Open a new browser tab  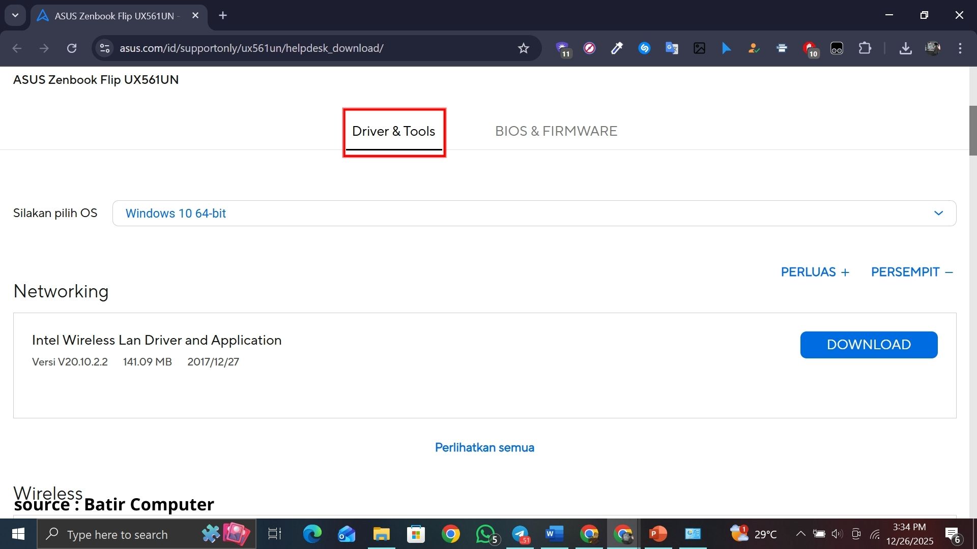[223, 16]
